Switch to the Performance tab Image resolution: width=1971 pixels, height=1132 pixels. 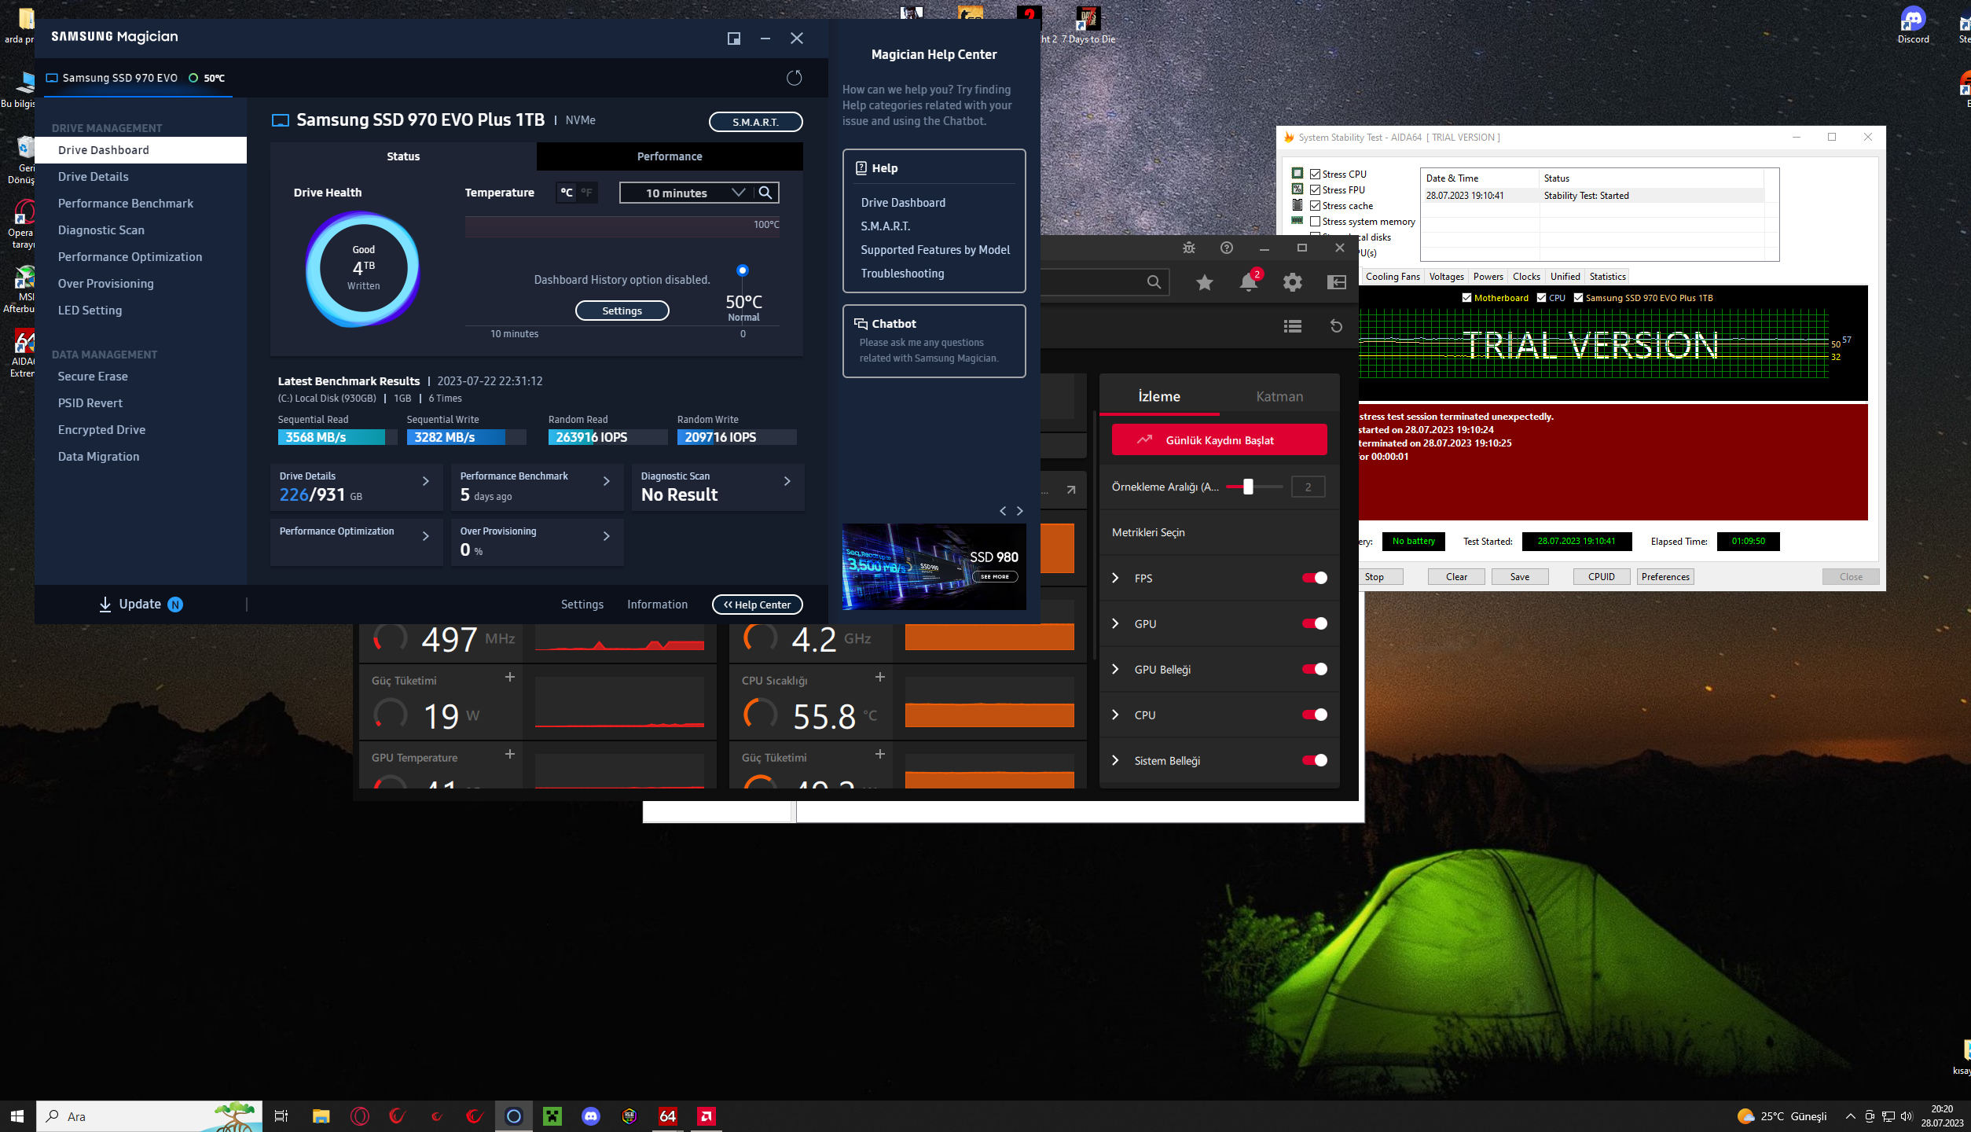point(669,156)
